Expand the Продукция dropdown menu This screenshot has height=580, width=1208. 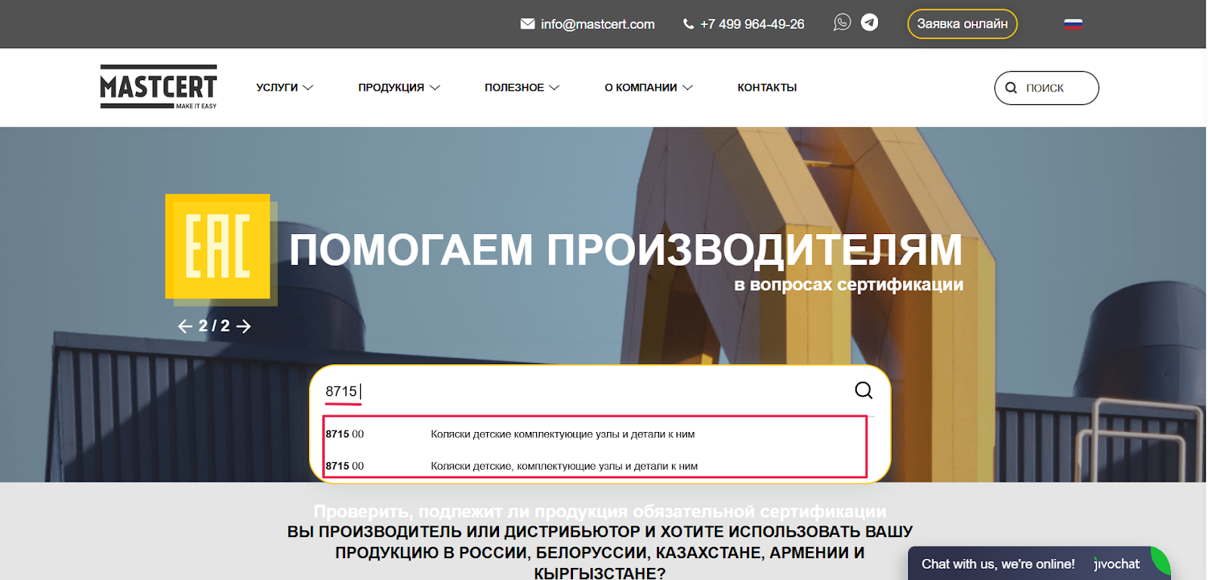pyautogui.click(x=399, y=88)
